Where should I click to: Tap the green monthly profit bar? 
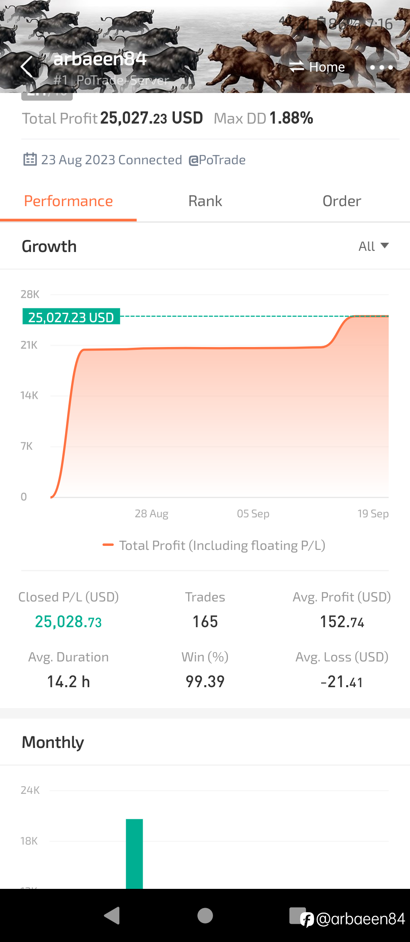[134, 853]
